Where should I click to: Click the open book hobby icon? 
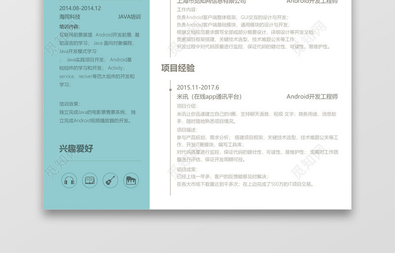click(x=90, y=181)
